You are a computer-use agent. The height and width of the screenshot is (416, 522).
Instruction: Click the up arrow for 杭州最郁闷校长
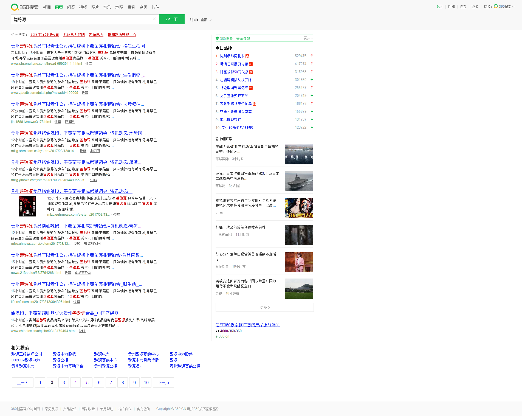[312, 56]
